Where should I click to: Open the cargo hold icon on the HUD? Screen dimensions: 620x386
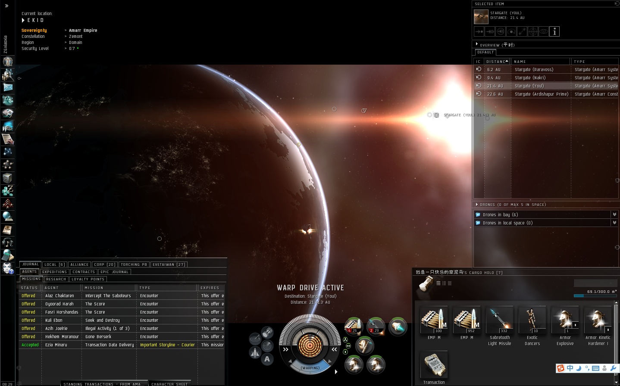click(267, 332)
